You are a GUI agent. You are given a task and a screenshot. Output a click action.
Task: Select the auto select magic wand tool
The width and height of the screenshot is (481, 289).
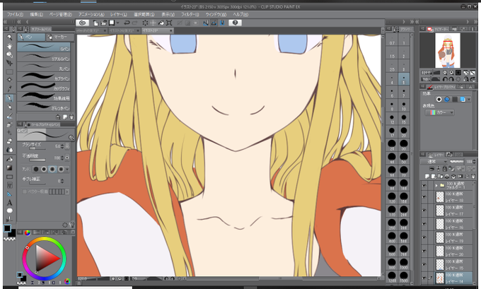(x=9, y=80)
